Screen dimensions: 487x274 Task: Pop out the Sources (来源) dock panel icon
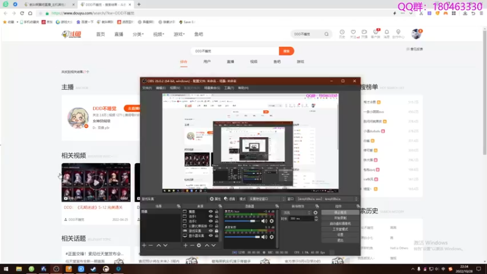point(220,206)
